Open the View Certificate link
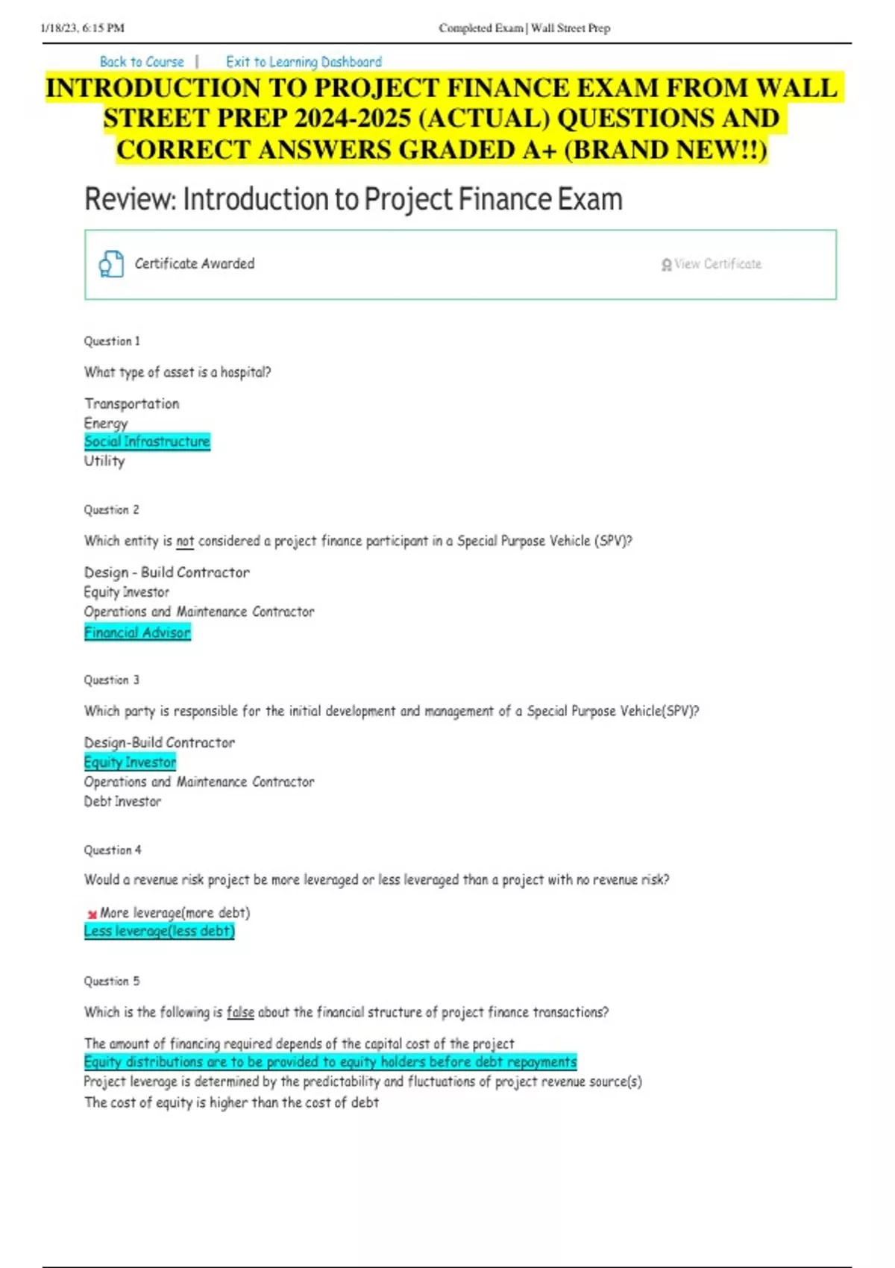Screen dimensions: 895x1268 [717, 264]
